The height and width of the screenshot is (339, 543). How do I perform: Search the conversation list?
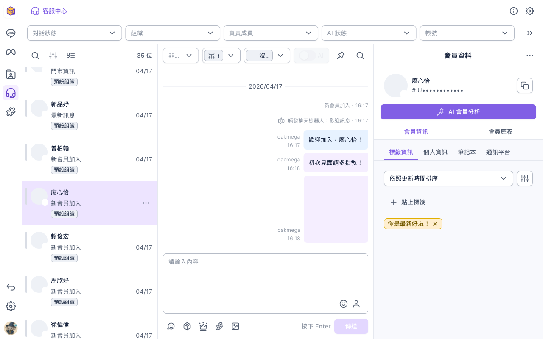tap(35, 56)
